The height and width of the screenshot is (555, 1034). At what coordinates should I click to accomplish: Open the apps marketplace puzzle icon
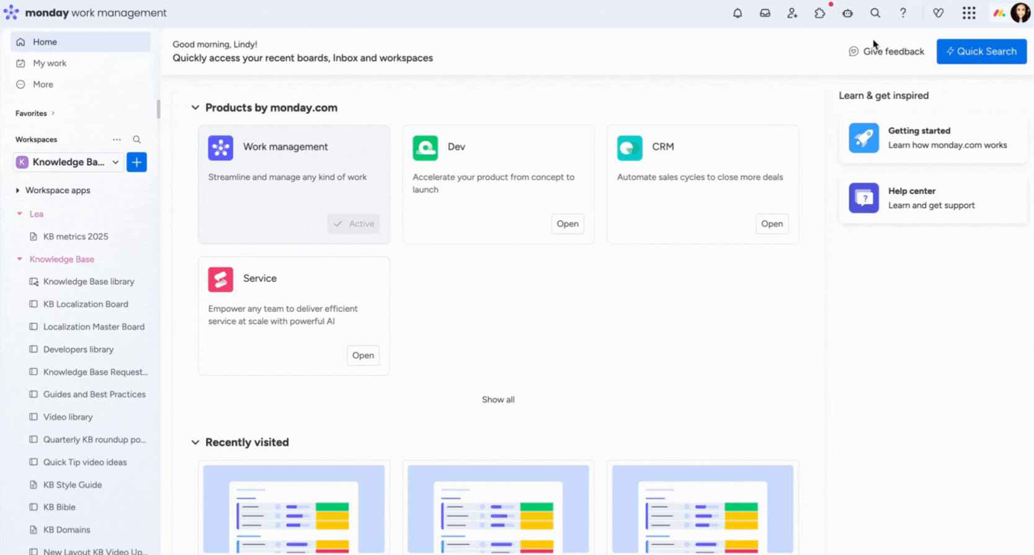click(820, 13)
